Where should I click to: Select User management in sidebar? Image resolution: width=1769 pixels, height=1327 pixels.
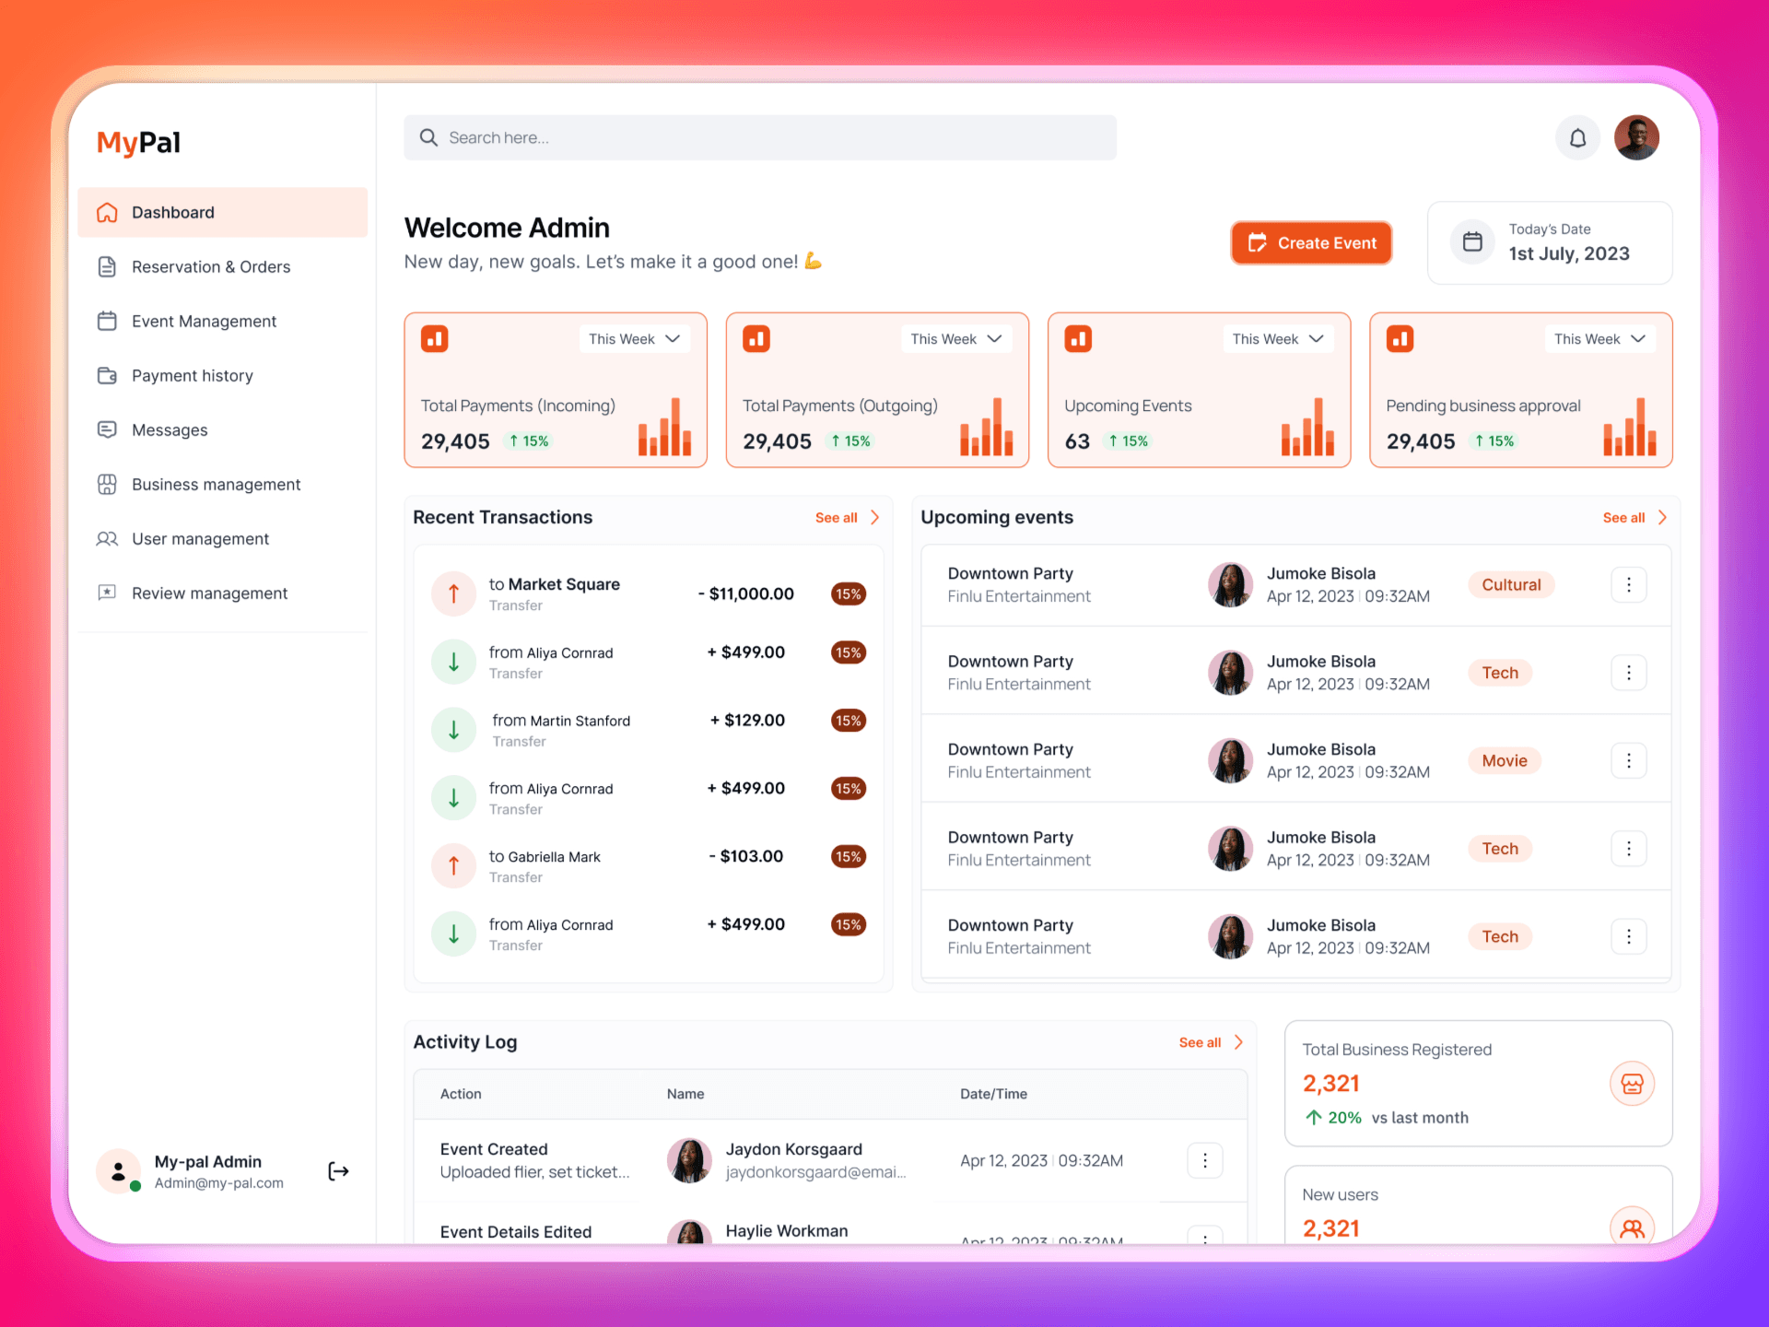[200, 539]
